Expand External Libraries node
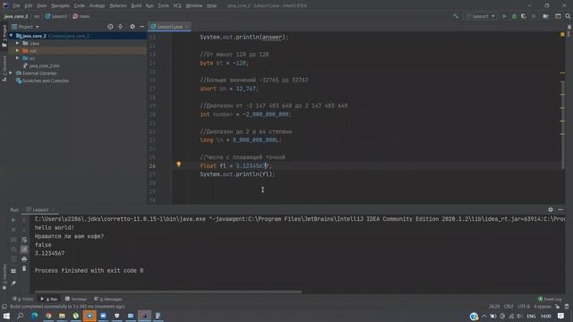The width and height of the screenshot is (573, 322). point(11,73)
